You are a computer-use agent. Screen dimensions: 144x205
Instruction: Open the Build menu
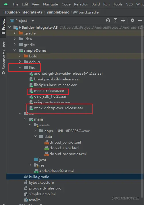tap(96, 4)
